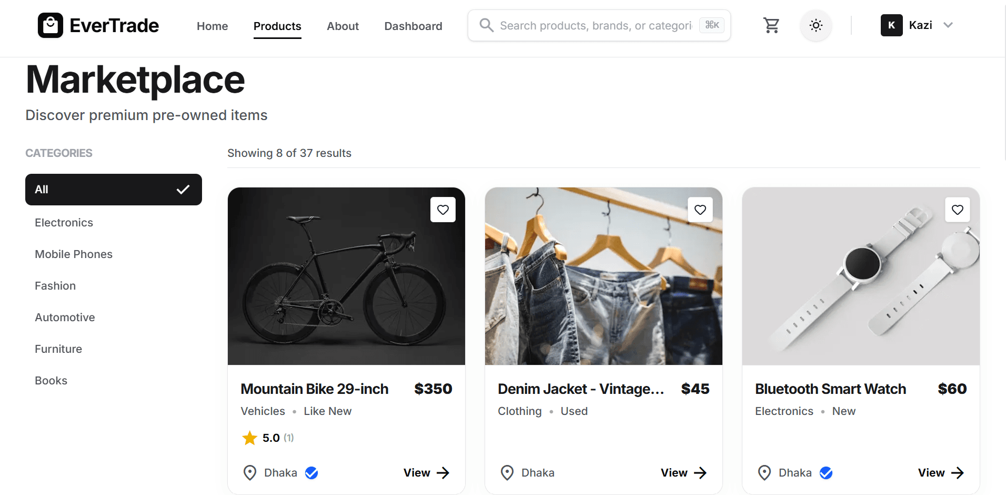The image size is (1006, 495).
Task: Open the Denim Jacket product image
Action: (x=603, y=276)
